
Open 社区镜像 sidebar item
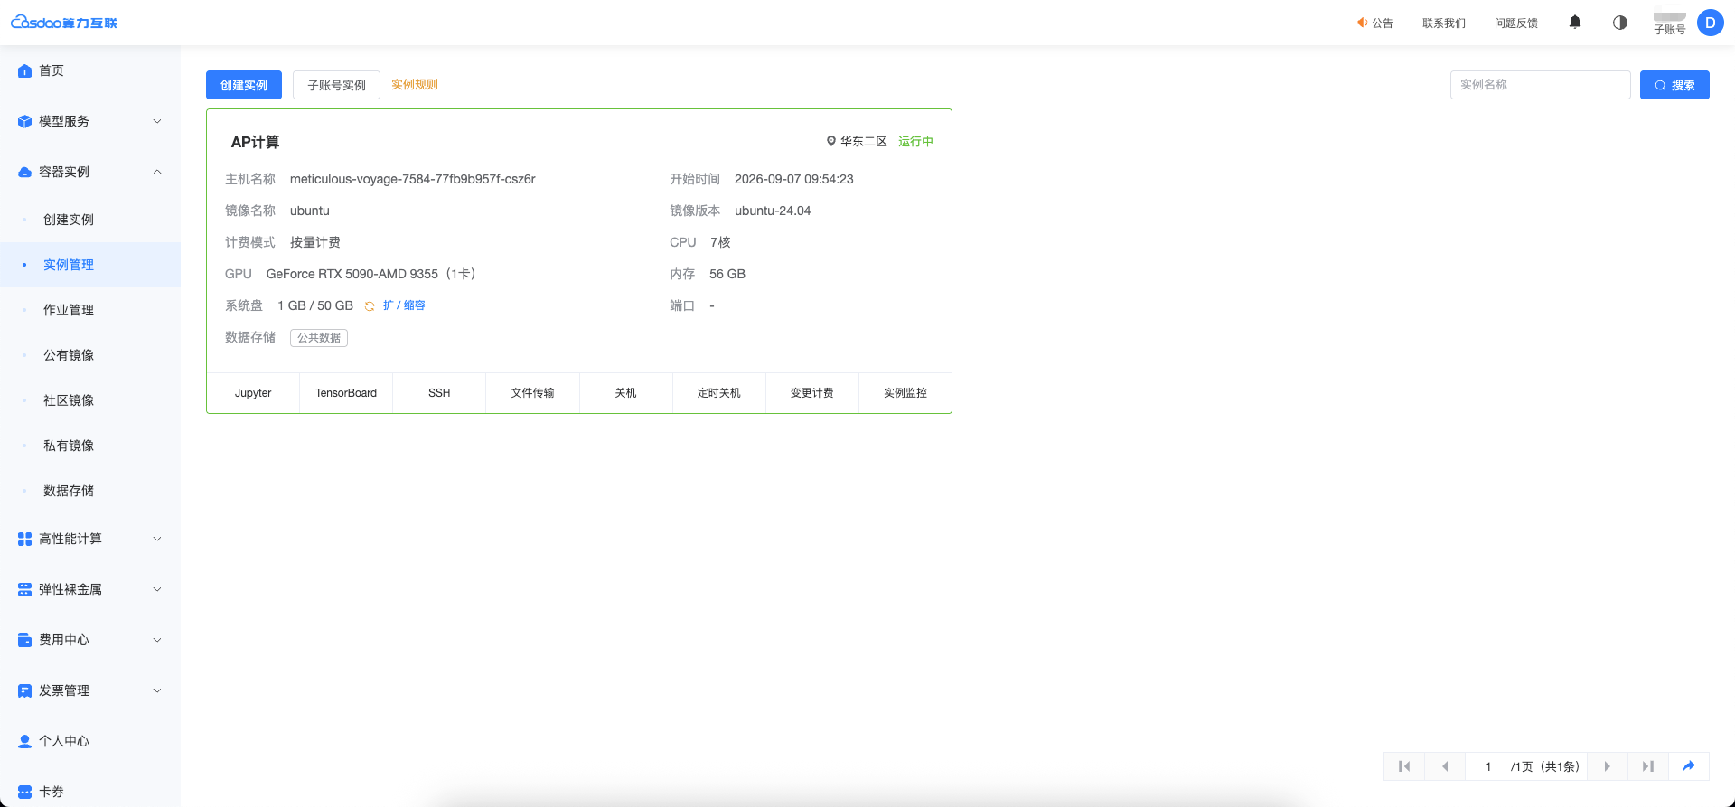(90, 400)
